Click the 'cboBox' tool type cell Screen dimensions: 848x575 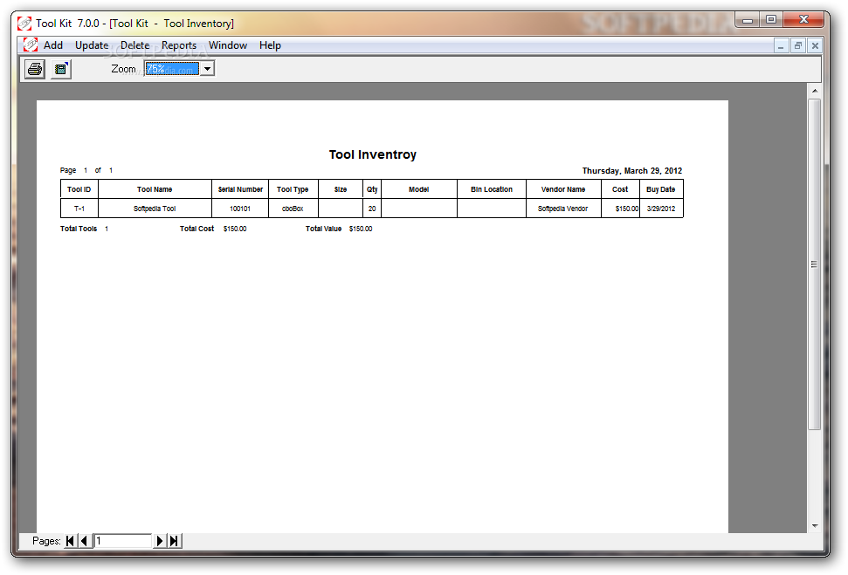point(293,209)
